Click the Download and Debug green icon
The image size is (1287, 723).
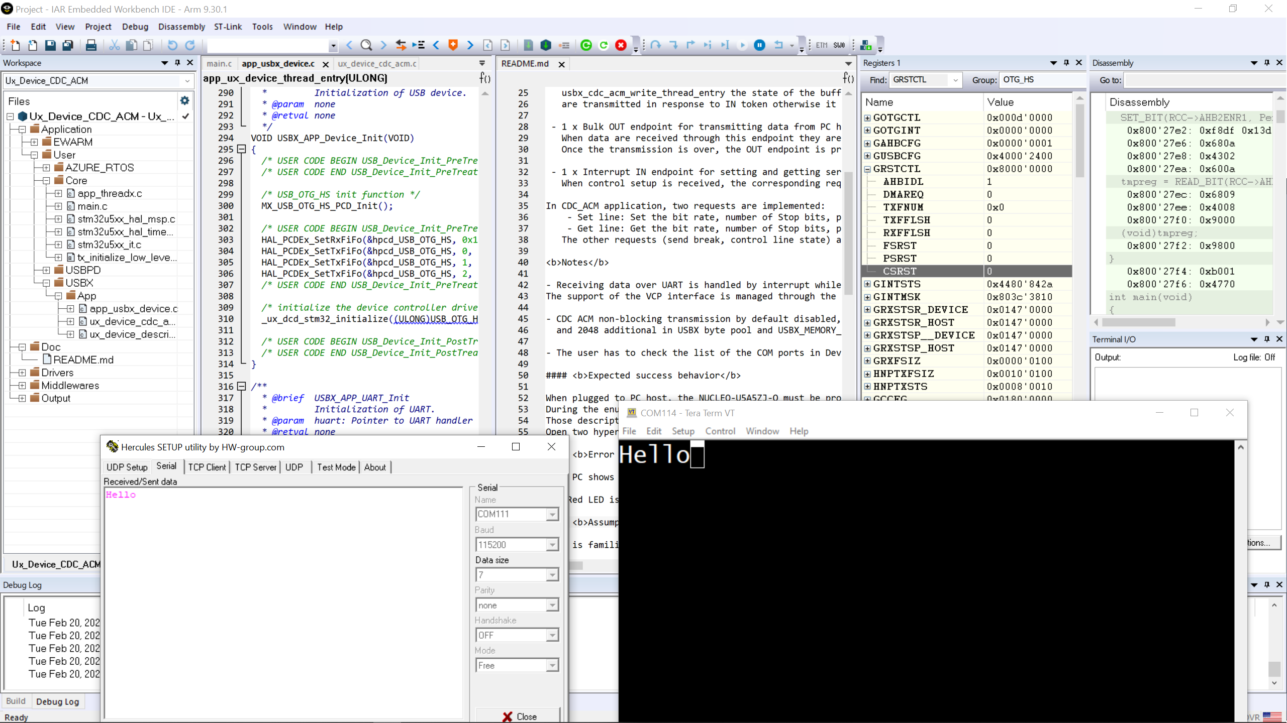[x=586, y=45]
